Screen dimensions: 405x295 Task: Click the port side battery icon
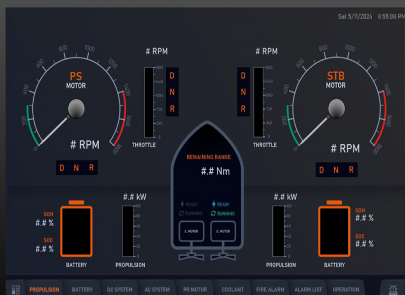coord(76,231)
